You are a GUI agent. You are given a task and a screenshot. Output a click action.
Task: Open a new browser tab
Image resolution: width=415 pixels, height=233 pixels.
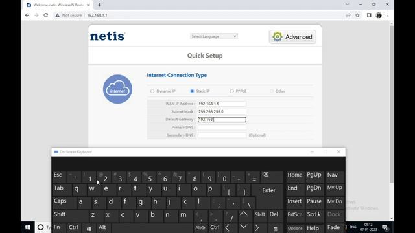(x=99, y=5)
